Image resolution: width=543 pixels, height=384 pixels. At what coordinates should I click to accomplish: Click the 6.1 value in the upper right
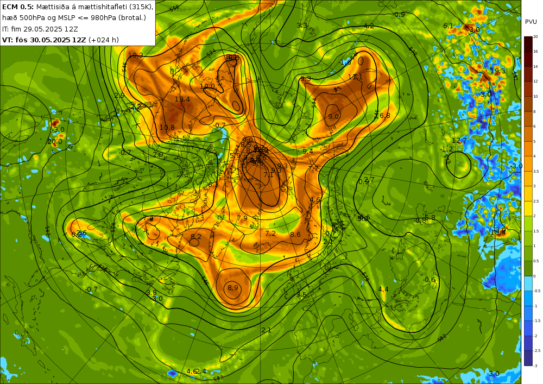point(448,26)
